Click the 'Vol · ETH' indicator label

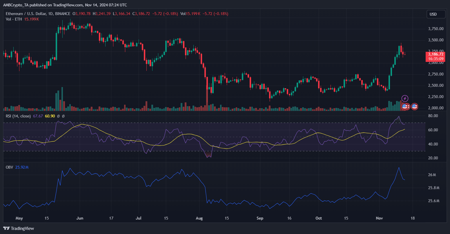[14, 19]
